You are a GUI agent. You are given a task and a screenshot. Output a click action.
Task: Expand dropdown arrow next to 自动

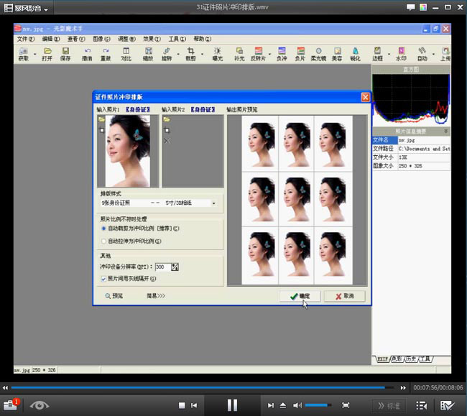433,54
